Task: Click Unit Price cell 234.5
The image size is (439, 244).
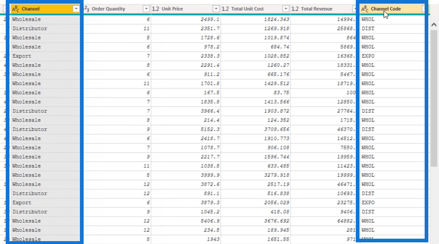Action: pyautogui.click(x=186, y=230)
